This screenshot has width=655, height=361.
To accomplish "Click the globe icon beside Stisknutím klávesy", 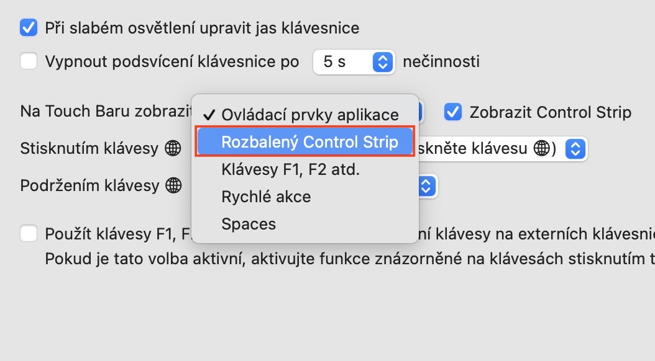I will coord(173,149).
